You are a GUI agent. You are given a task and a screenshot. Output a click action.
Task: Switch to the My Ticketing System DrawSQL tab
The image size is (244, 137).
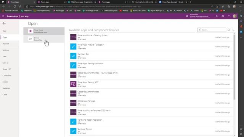(x=143, y=2)
